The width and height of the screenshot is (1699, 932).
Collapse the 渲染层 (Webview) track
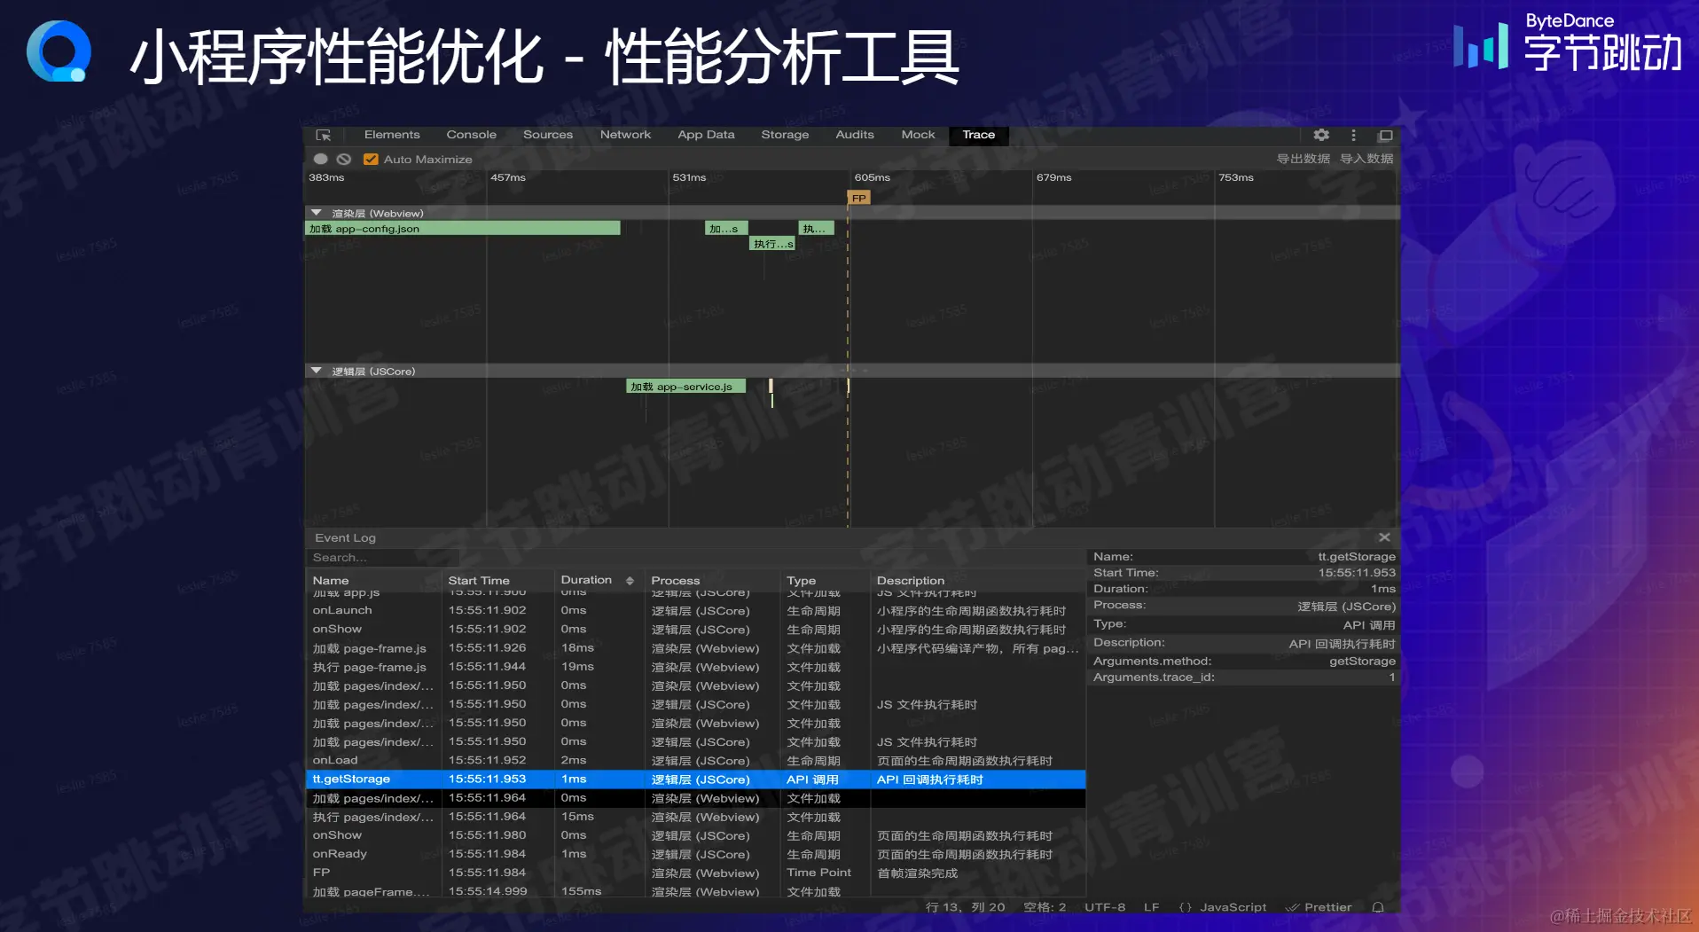tap(316, 213)
